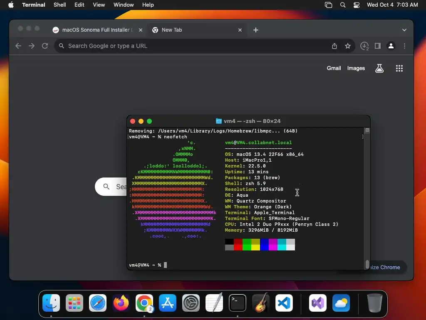
Task: Open GarageBand from the Dock
Action: [261, 303]
